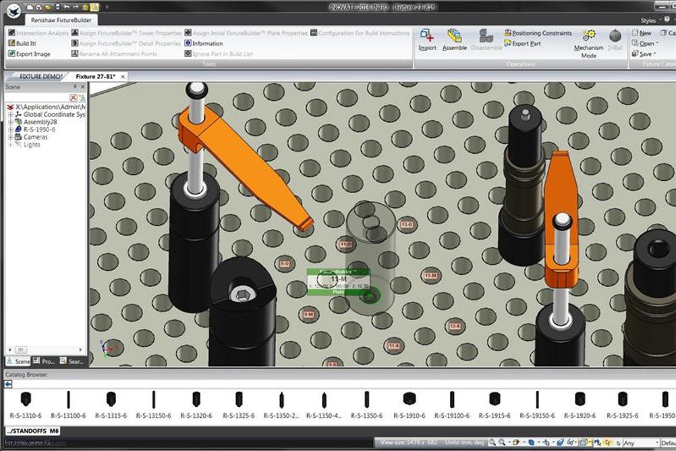Image resolution: width=676 pixels, height=451 pixels.
Task: Close the Fixture 27-81 tab
Action: pos(123,77)
